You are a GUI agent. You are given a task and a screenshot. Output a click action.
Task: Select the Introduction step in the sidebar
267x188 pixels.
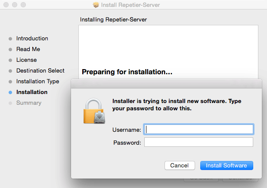click(32, 39)
